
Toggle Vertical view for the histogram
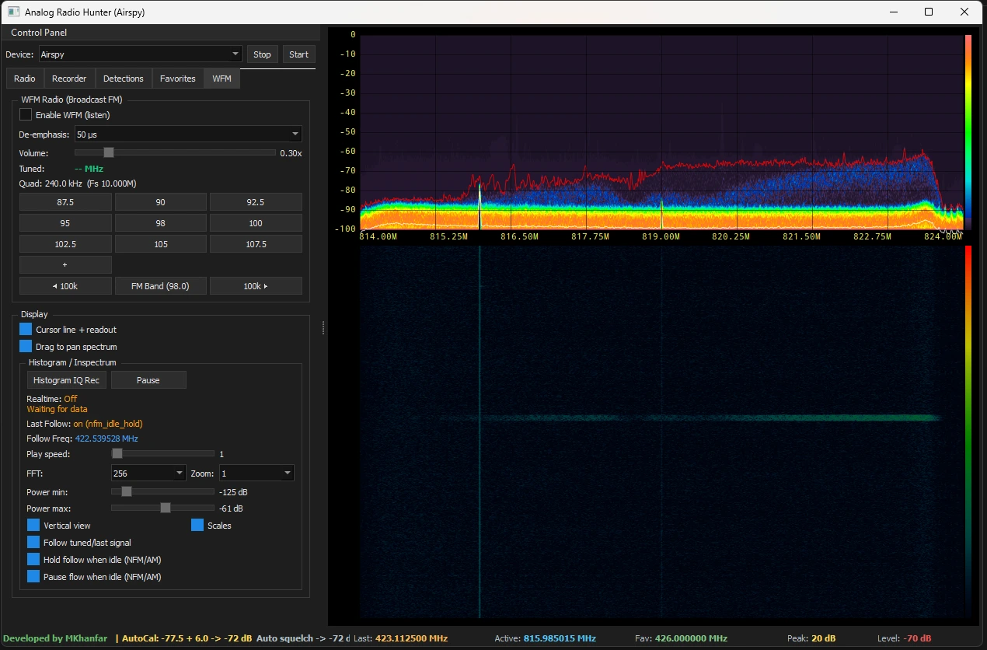click(x=34, y=525)
